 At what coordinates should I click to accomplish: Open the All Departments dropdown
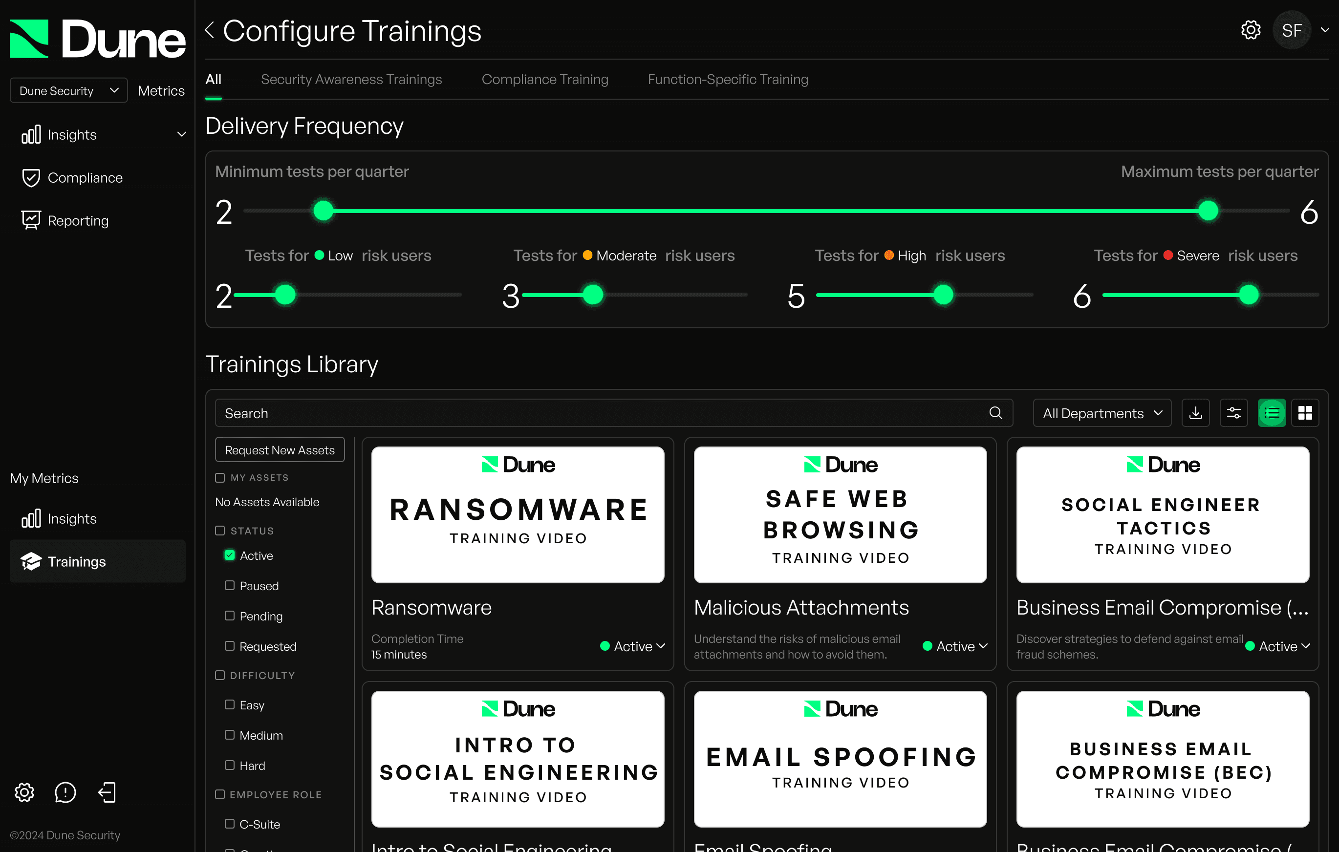pyautogui.click(x=1102, y=413)
